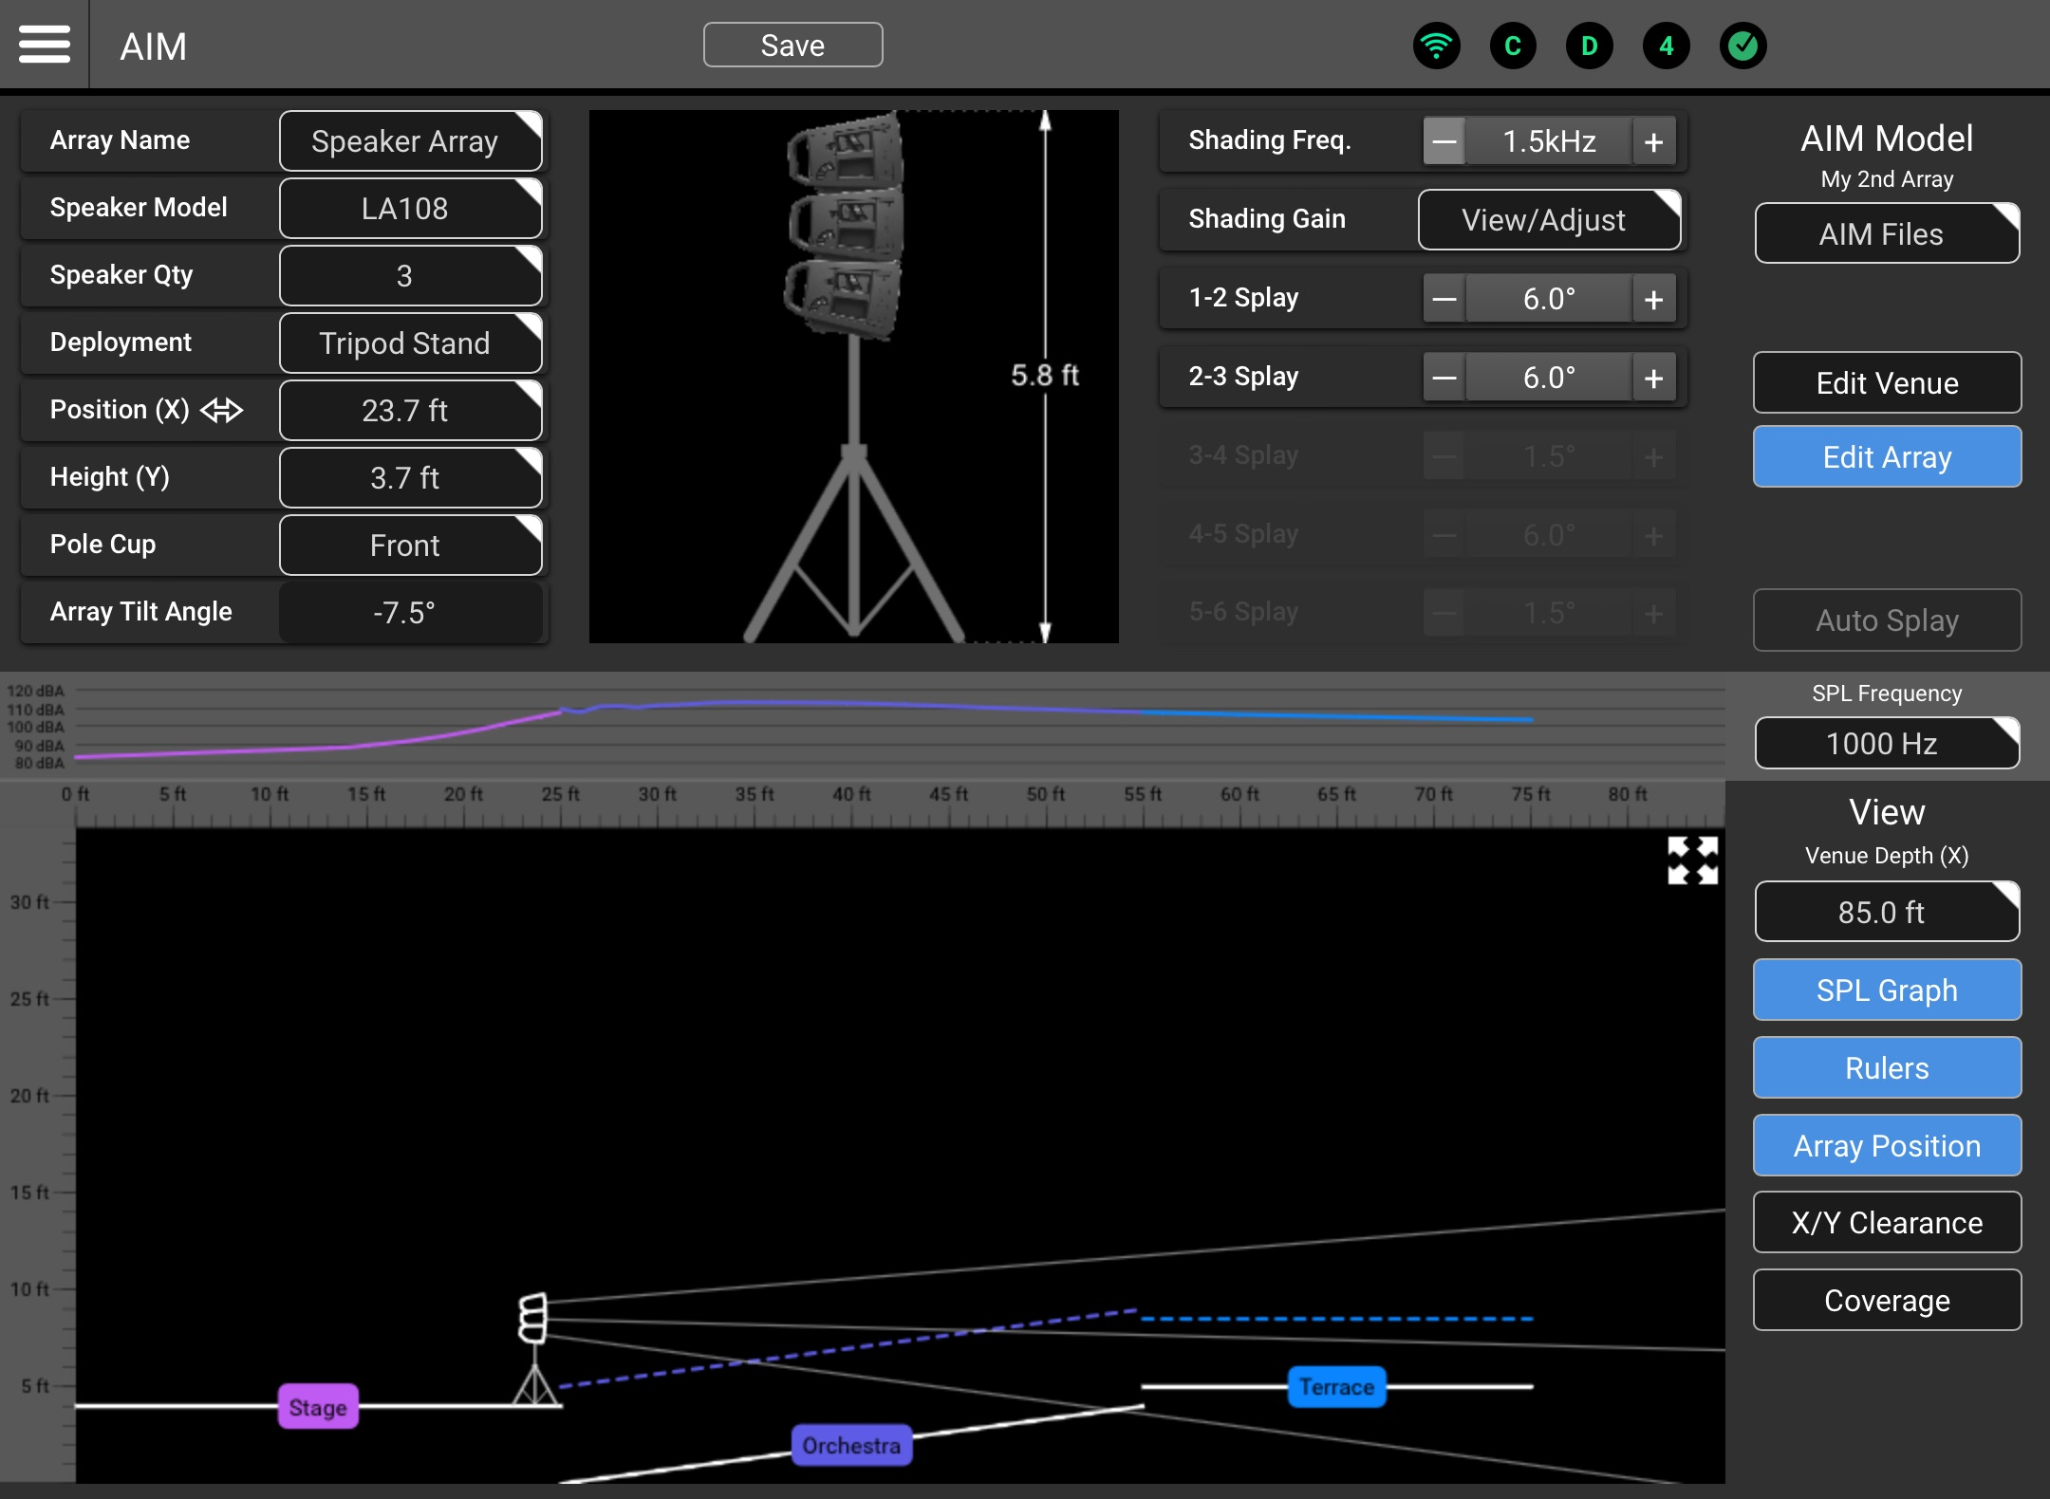Click the Save button
The width and height of the screenshot is (2050, 1499).
pos(792,46)
